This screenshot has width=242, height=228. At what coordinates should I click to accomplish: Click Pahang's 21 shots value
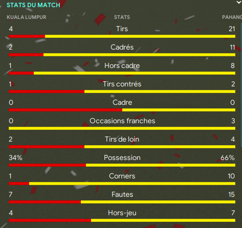pyautogui.click(x=232, y=29)
